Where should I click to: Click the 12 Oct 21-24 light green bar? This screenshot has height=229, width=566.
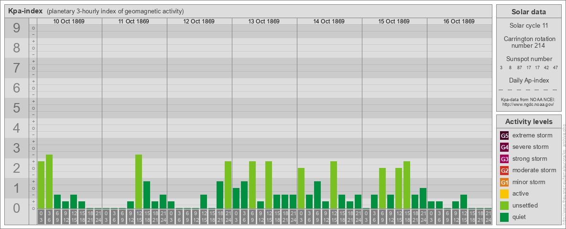click(x=228, y=185)
